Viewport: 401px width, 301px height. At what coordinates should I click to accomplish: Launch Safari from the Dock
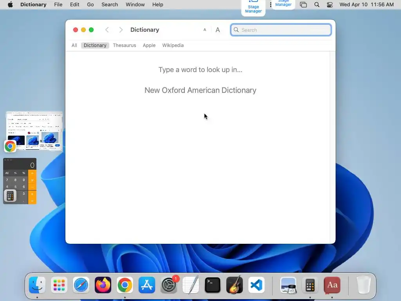click(81, 285)
